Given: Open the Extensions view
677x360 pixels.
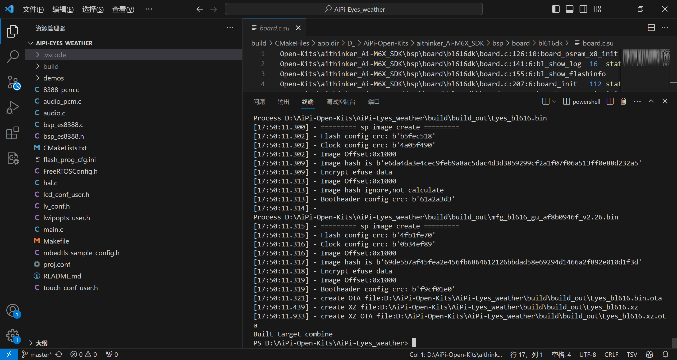Looking at the screenshot, I should (12, 133).
